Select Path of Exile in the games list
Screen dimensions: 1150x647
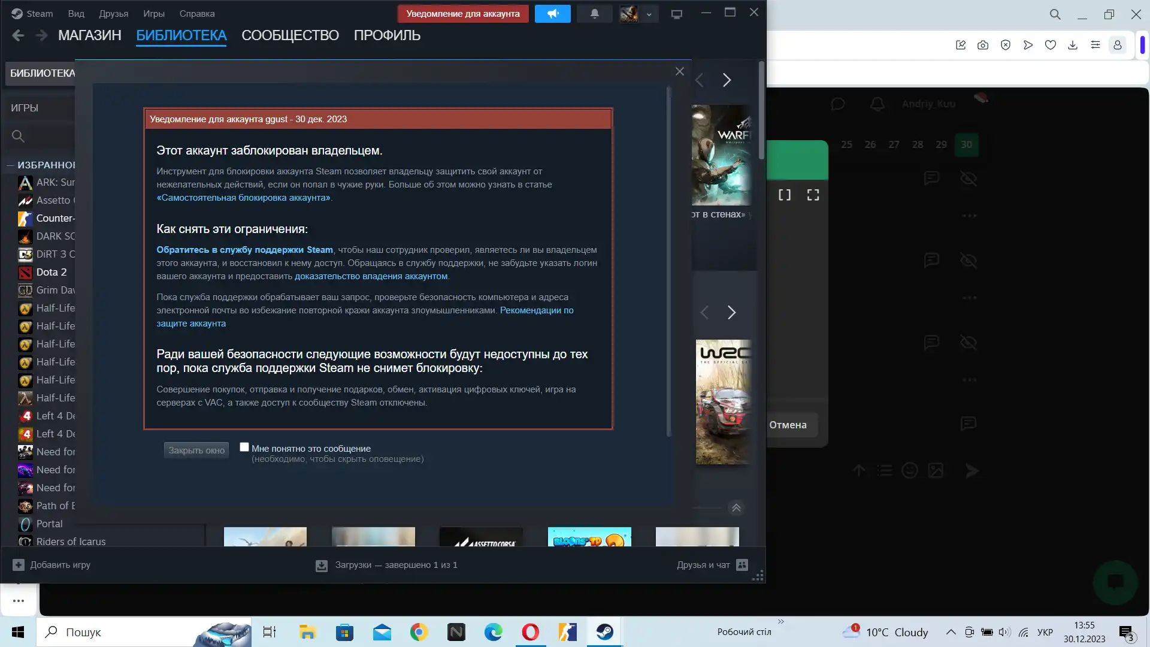pos(47,506)
